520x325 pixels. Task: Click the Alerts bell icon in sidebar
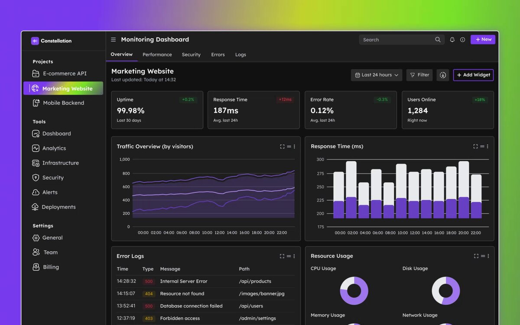tap(36, 192)
